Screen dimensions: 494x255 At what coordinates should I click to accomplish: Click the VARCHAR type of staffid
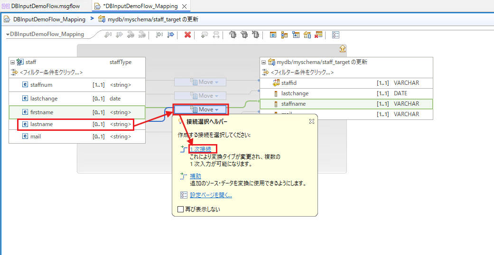coord(406,83)
